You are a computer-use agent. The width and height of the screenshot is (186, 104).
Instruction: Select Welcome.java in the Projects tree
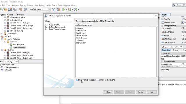pyautogui.click(x=18, y=44)
